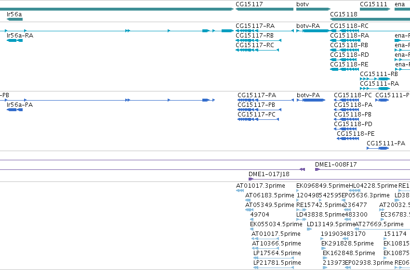The height and width of the screenshot is (270, 410).
Task: Open the LD13149.5prime EST label
Action: 331,224
